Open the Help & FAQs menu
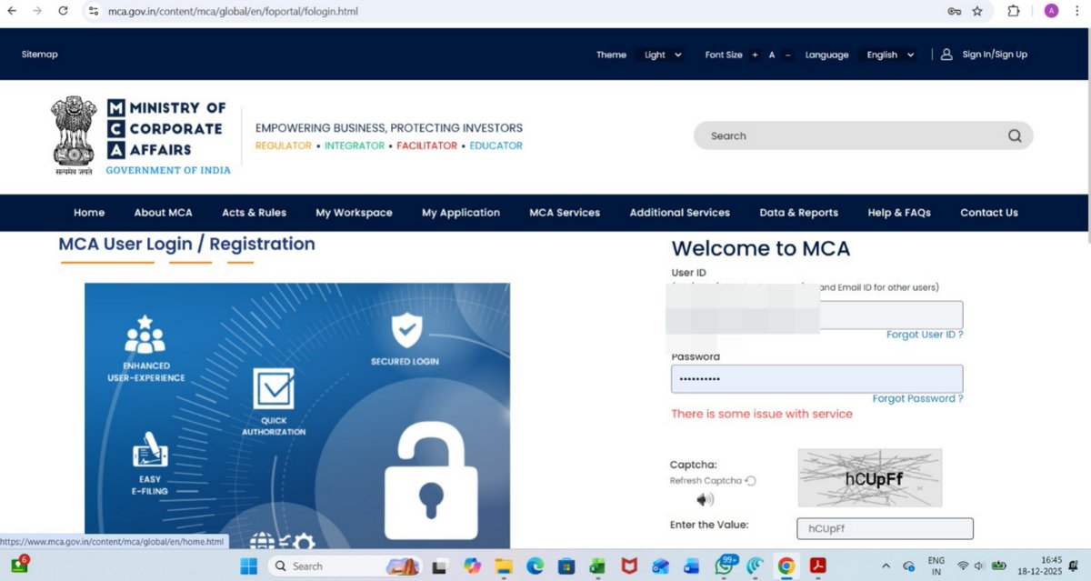The width and height of the screenshot is (1091, 581). point(899,213)
